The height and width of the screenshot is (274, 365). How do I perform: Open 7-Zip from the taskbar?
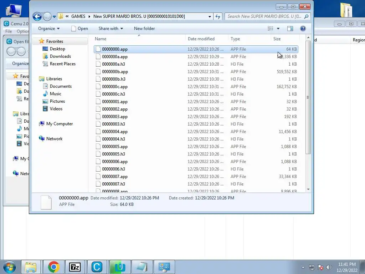click(75, 267)
